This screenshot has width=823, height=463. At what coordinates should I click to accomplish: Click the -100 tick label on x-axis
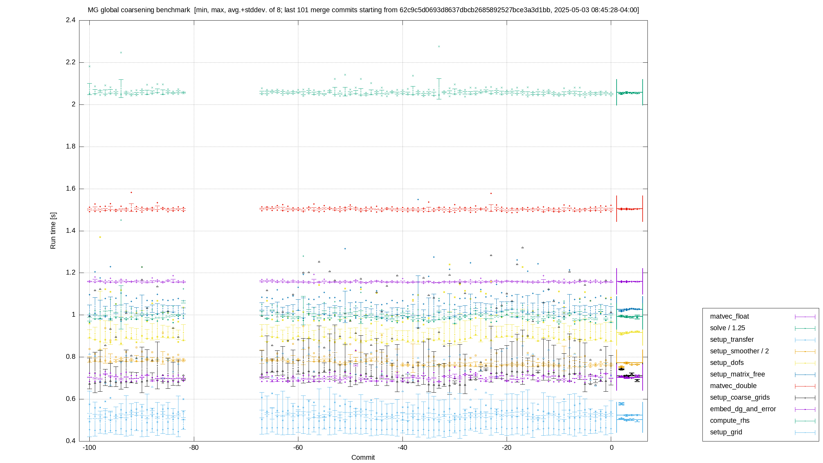tap(89, 448)
